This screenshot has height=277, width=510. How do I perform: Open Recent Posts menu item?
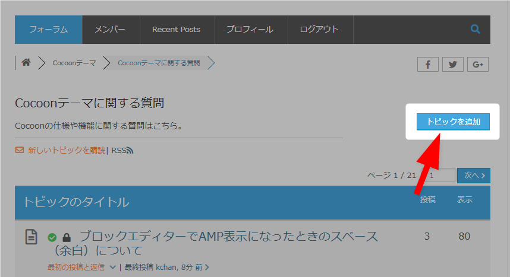click(177, 30)
